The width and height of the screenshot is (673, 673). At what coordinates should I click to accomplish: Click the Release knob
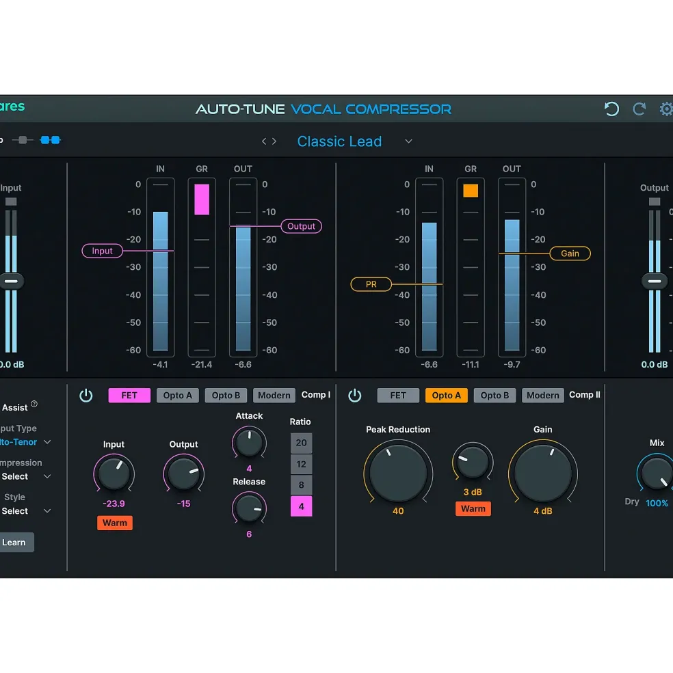point(249,508)
